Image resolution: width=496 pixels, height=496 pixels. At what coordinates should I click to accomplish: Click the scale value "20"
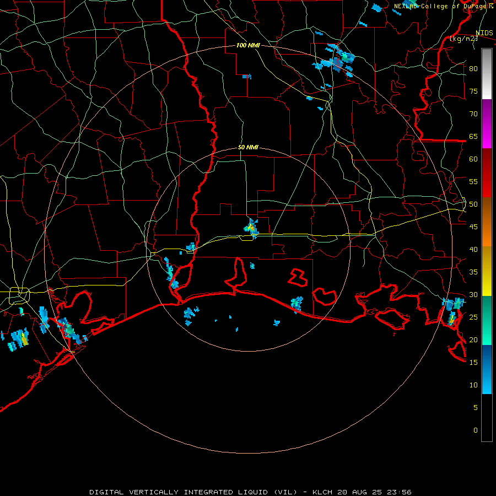[x=473, y=339]
